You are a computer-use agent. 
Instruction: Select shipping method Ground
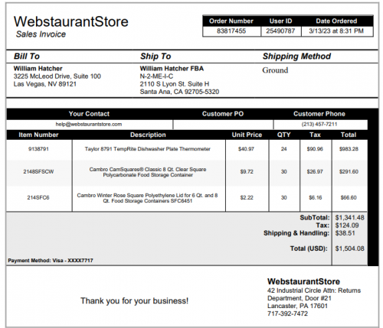(275, 70)
